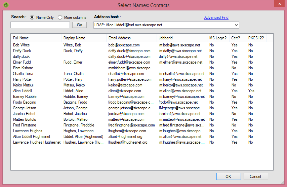The width and height of the screenshot is (287, 187).
Task: Select the George Jetson contact
Action: click(24, 108)
